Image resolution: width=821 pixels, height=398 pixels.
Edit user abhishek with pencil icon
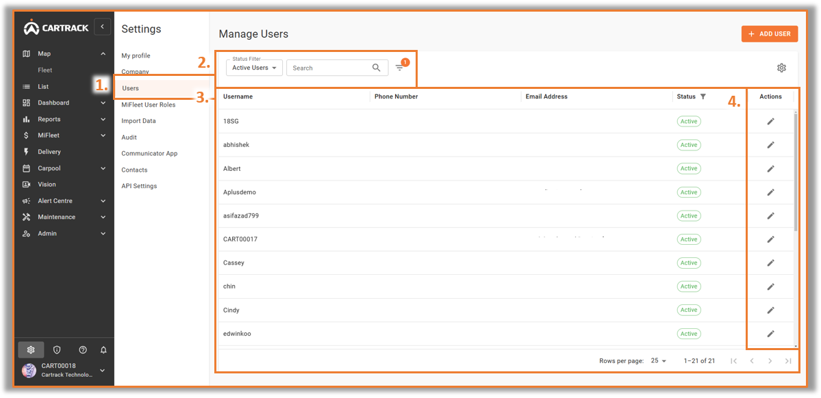click(771, 145)
